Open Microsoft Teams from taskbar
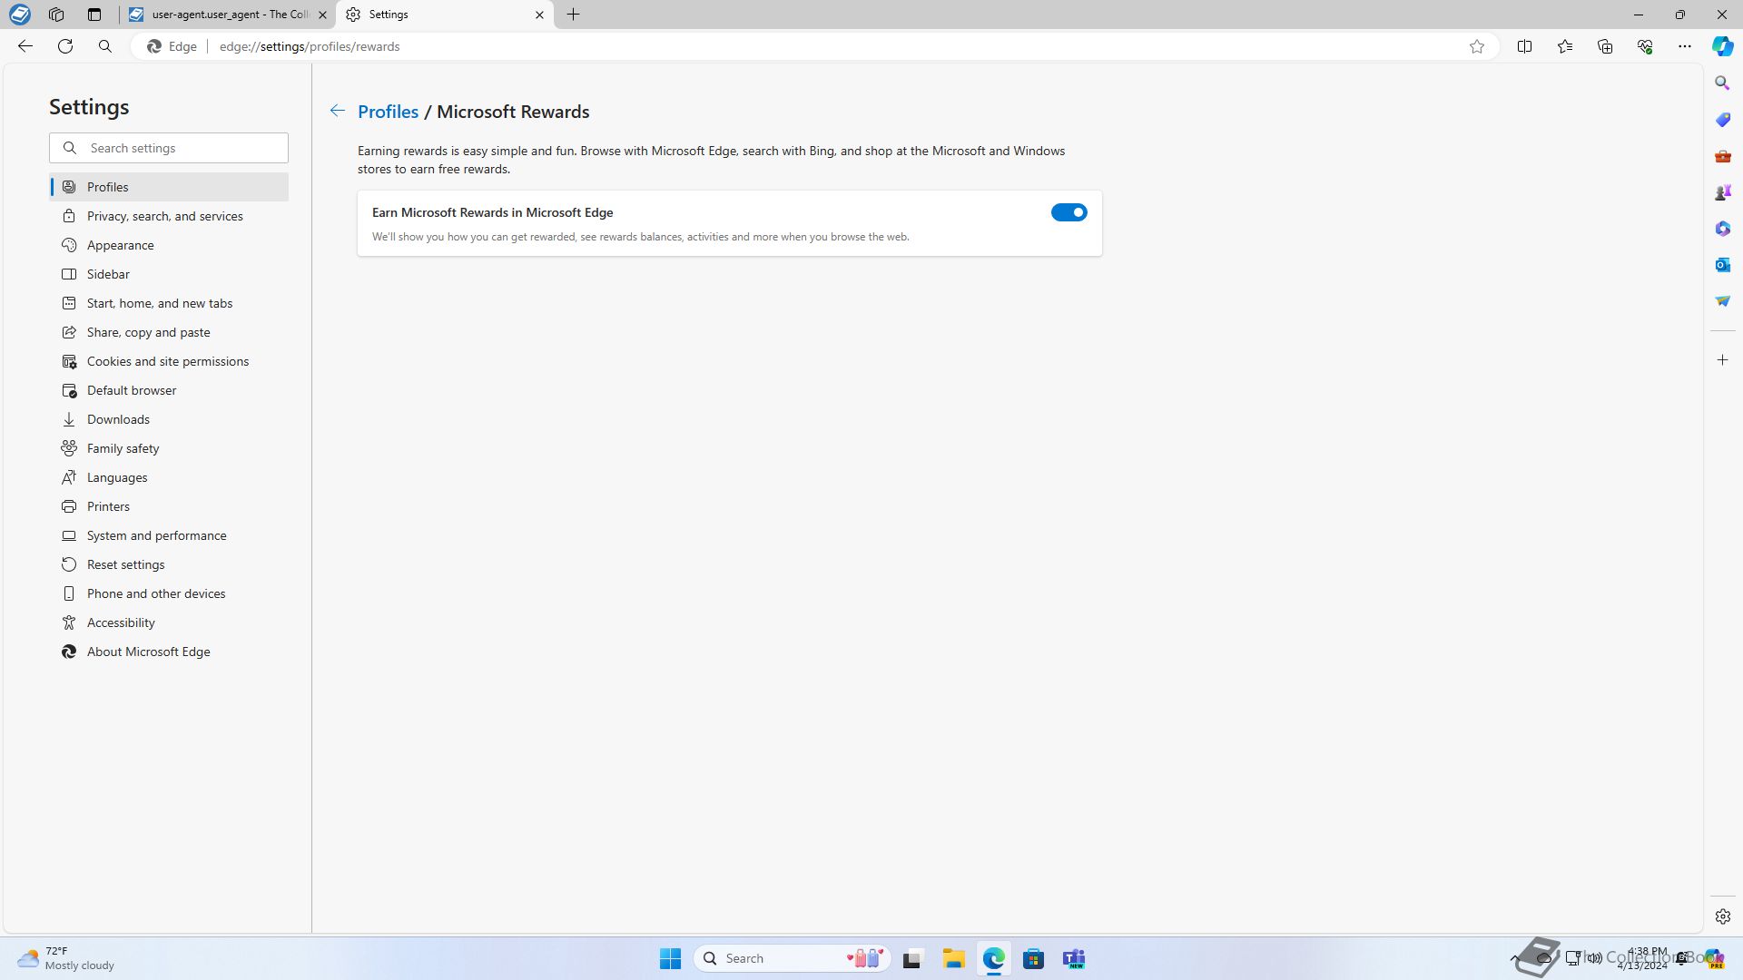Screen dimensions: 1743x980 pyautogui.click(x=1074, y=958)
